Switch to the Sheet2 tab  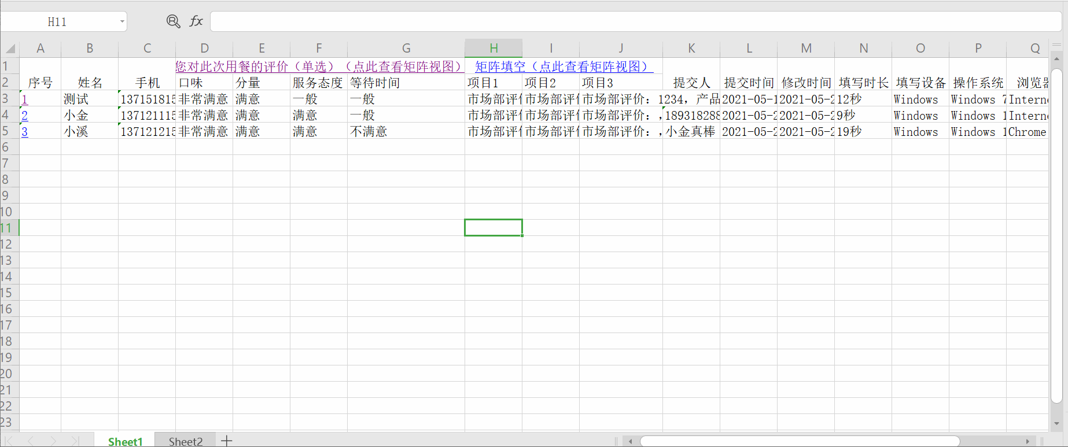coord(186,441)
